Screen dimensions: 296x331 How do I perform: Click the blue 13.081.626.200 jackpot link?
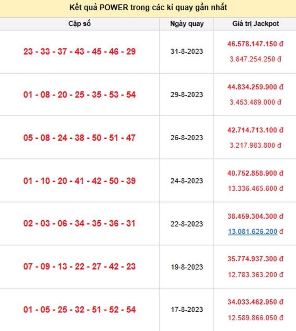click(x=253, y=232)
